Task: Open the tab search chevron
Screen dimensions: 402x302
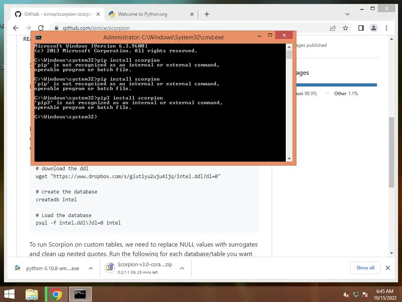Action: 347,14
